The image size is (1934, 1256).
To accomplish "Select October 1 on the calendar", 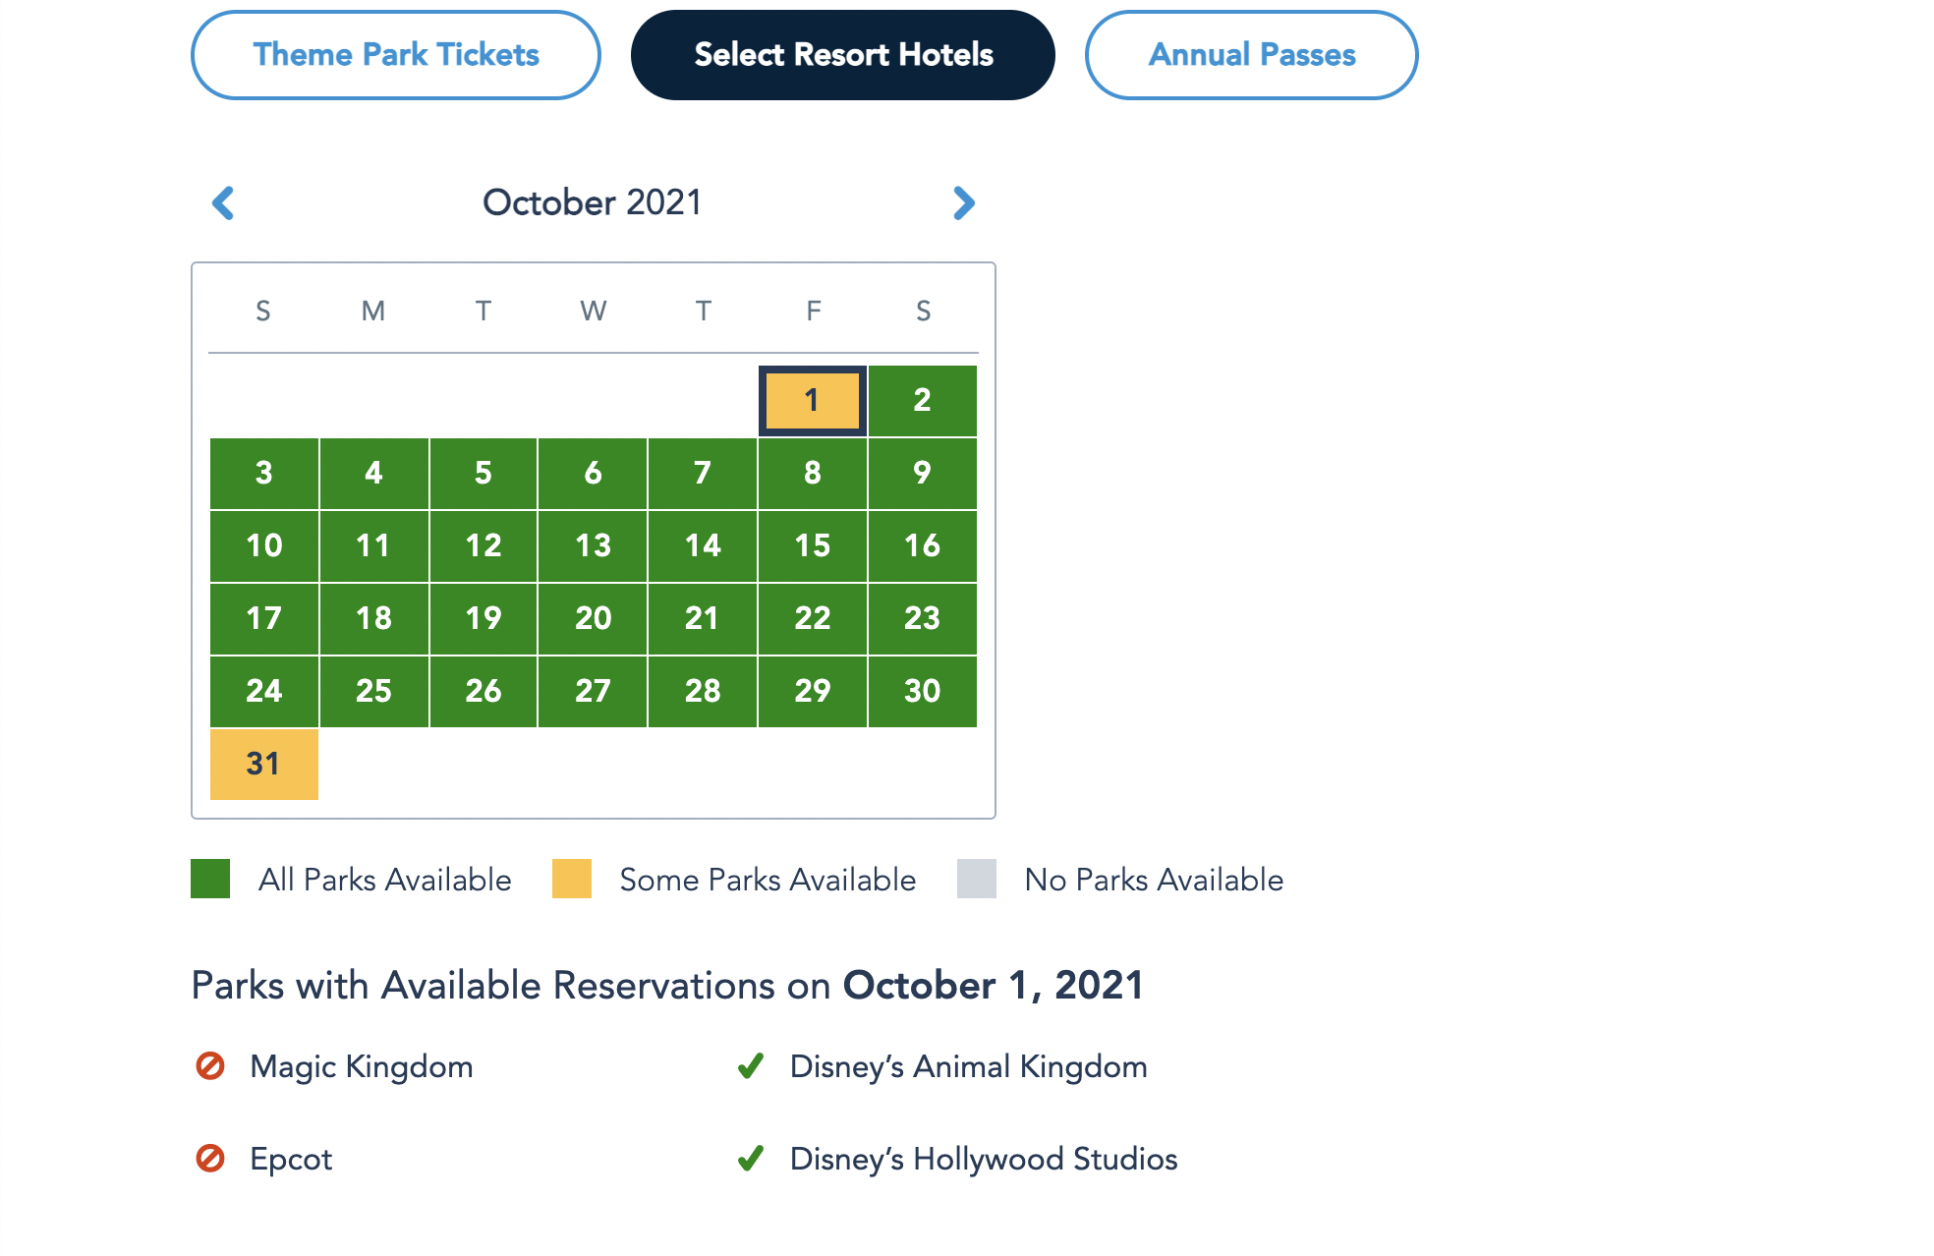I will click(813, 400).
